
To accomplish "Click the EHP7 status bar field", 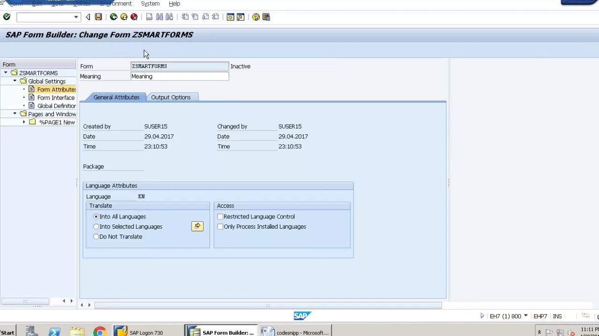I will (540, 316).
